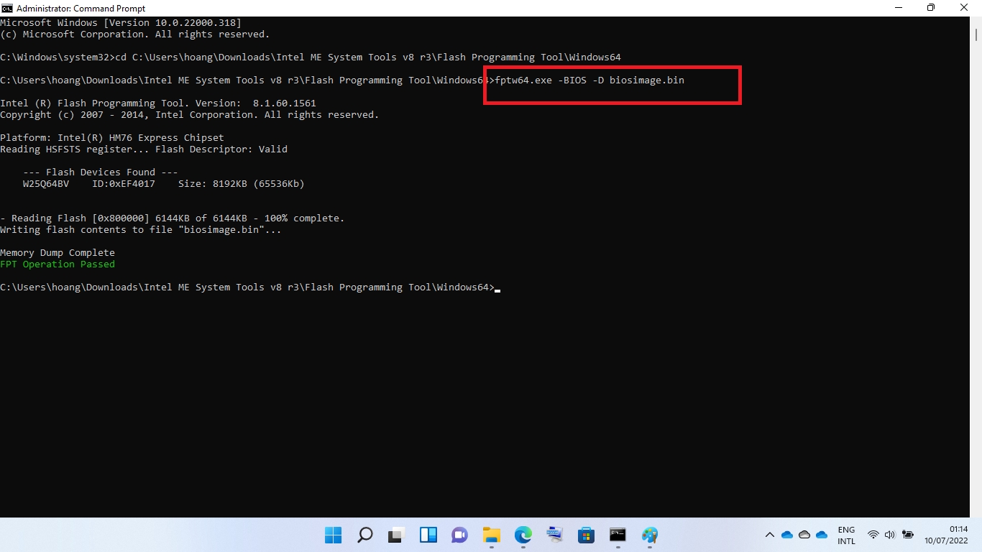Open Microsoft Store taskbar icon
This screenshot has width=982, height=552.
[586, 535]
